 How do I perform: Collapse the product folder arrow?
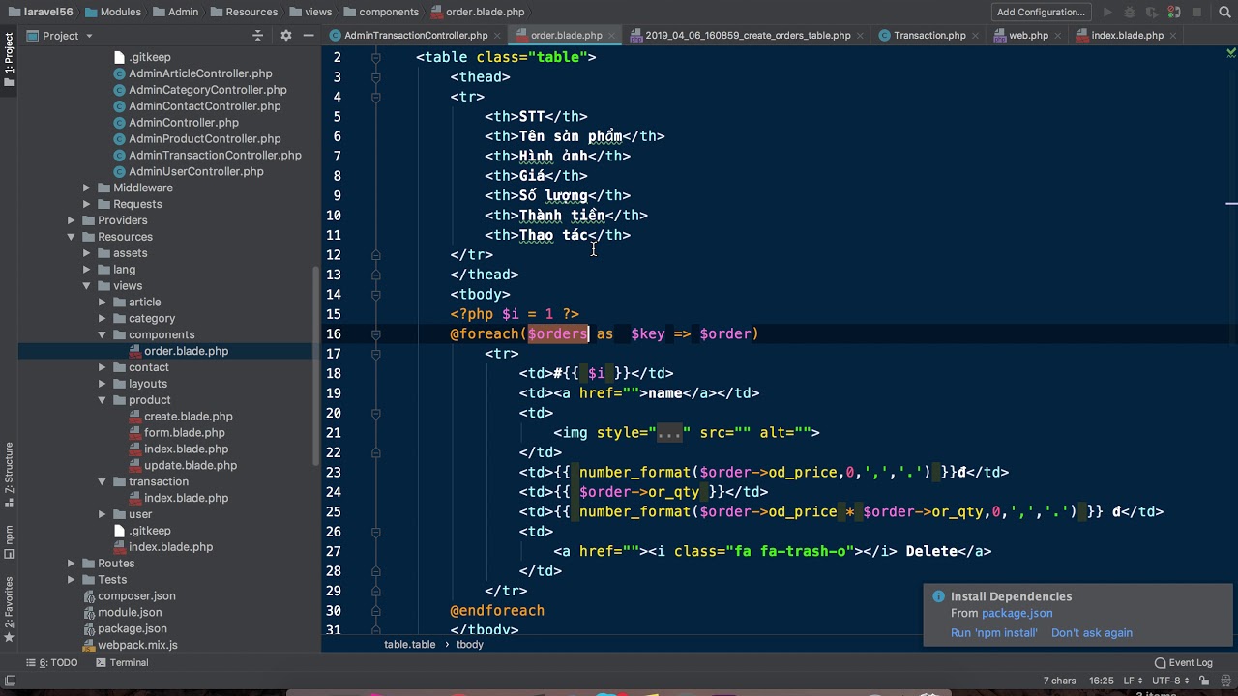tap(102, 400)
